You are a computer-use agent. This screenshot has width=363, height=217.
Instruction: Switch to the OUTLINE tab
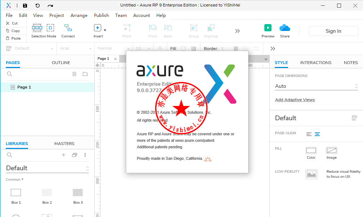click(x=61, y=63)
